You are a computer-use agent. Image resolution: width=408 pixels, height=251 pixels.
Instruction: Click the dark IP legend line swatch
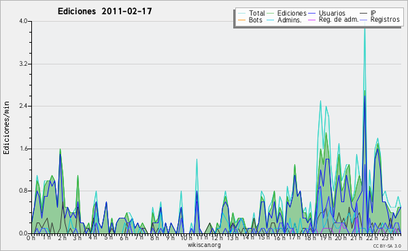point(363,14)
